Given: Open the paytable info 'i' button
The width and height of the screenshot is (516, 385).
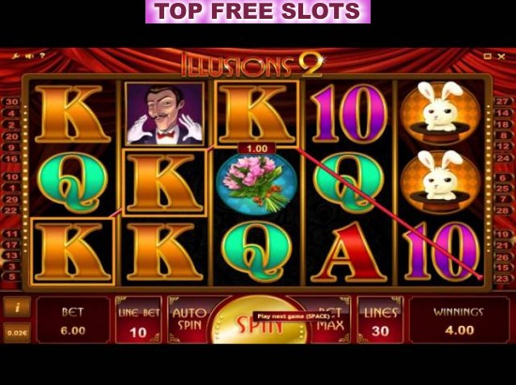Looking at the screenshot, I should 17,308.
